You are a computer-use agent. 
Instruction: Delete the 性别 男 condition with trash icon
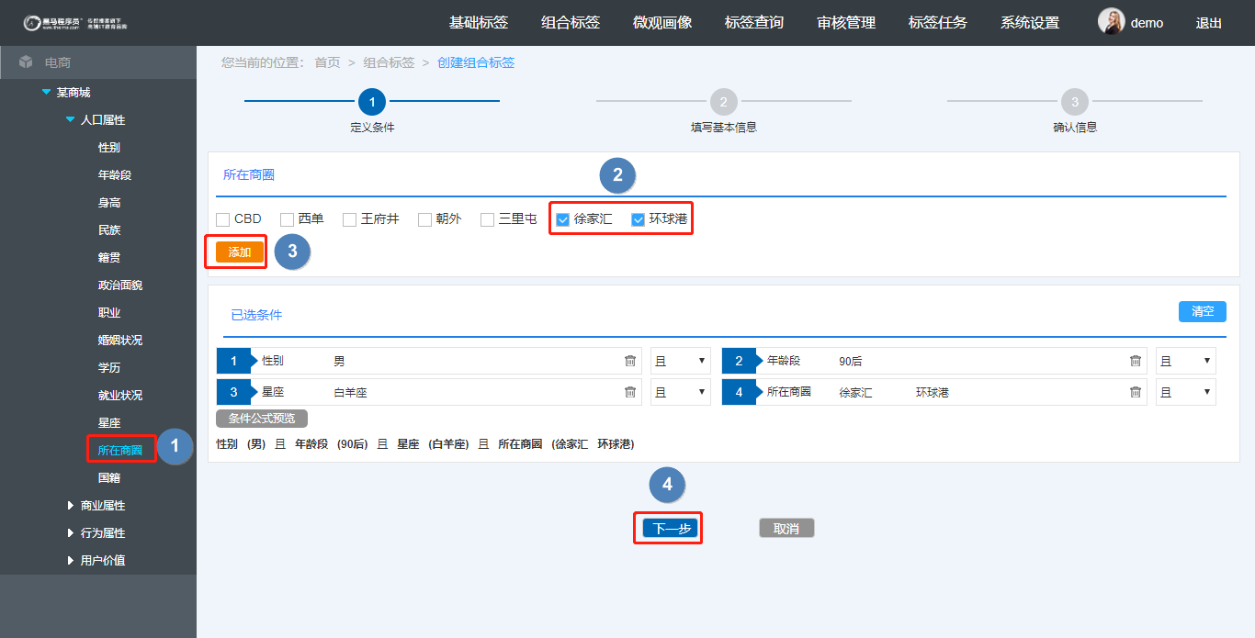[630, 361]
